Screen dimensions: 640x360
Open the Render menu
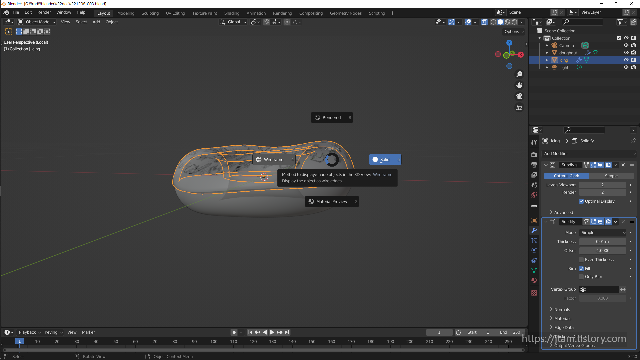point(44,12)
